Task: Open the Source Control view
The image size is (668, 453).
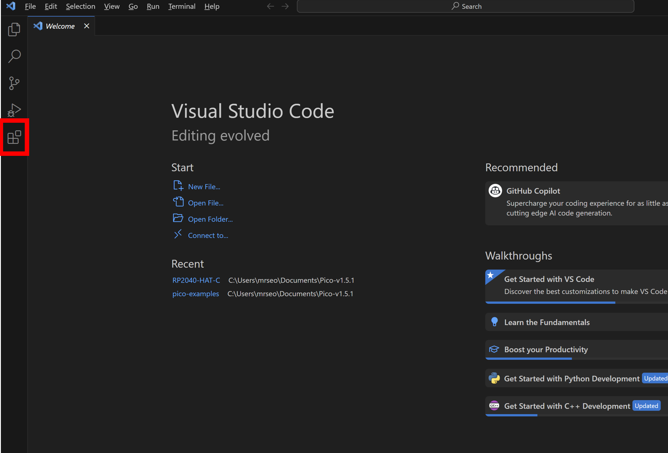Action: tap(14, 83)
